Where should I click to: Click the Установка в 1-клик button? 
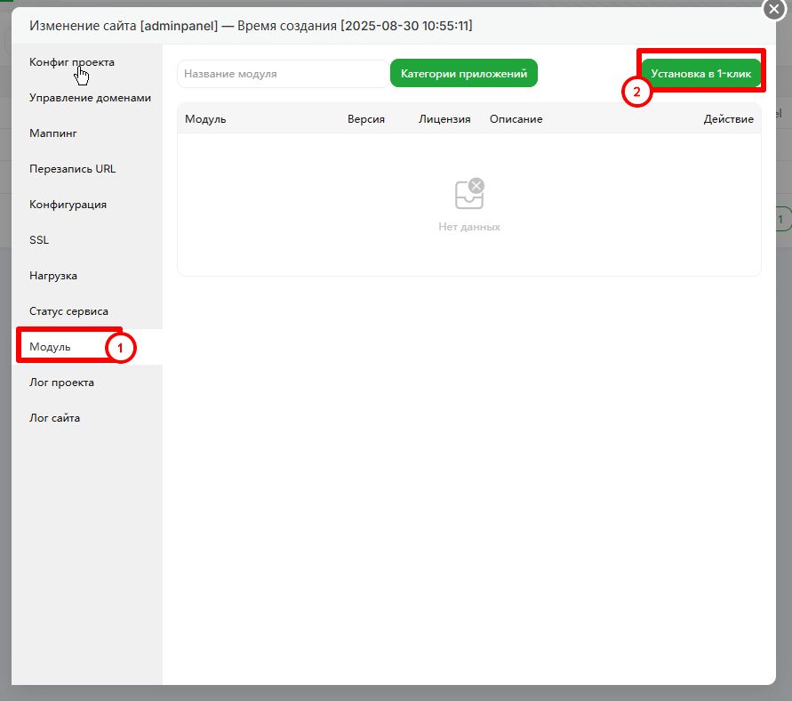(x=700, y=74)
